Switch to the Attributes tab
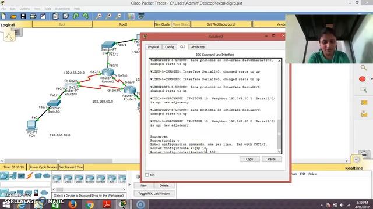The height and width of the screenshot is (209, 373). [198, 47]
